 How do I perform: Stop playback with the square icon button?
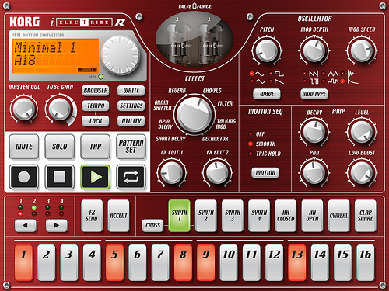60,177
